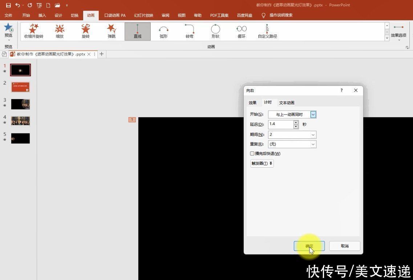Open the 重复 repeat dropdown
Screen dimensions: 413x280
[313, 144]
